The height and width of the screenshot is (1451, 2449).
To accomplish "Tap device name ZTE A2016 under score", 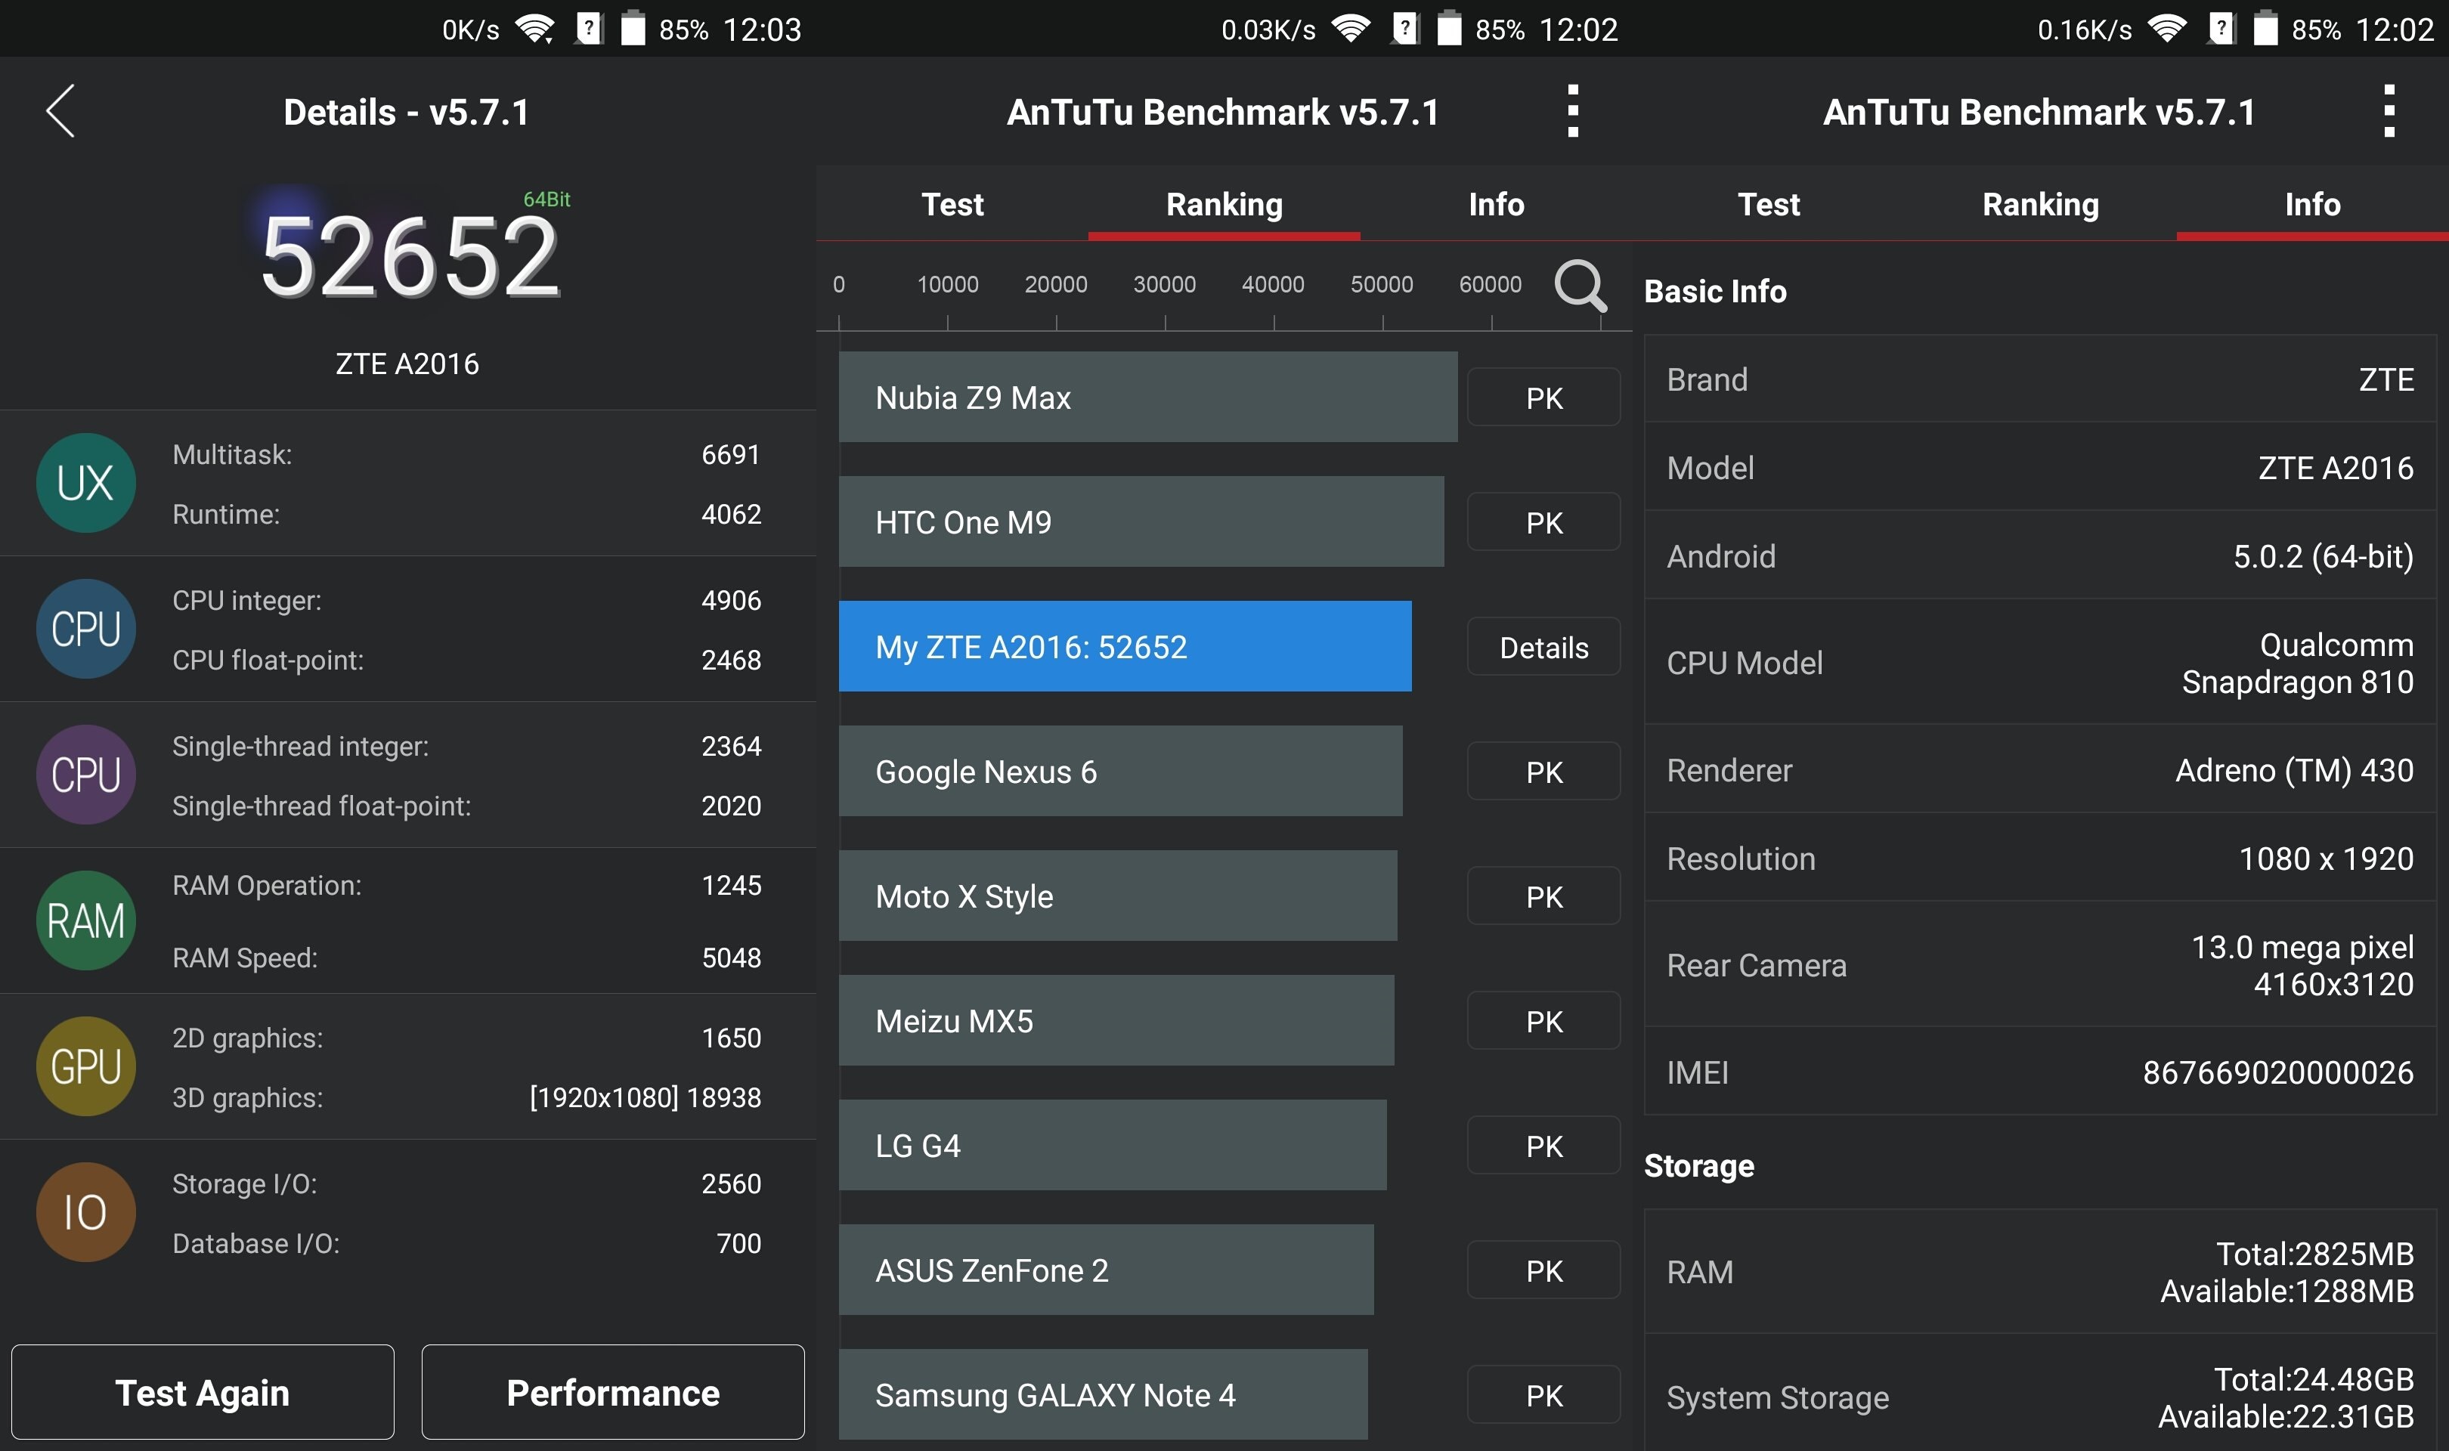I will pyautogui.click(x=407, y=364).
